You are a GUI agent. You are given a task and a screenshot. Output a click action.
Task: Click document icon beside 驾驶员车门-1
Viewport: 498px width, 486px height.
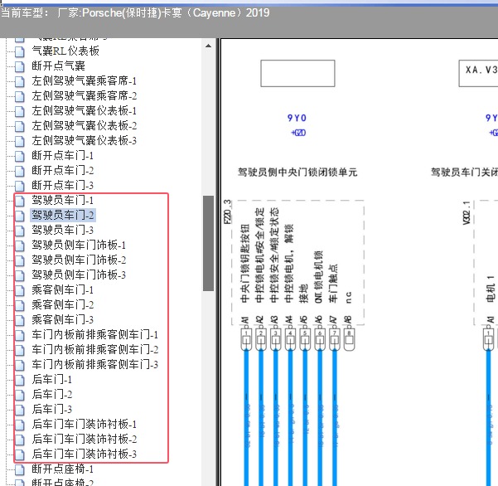coord(20,201)
